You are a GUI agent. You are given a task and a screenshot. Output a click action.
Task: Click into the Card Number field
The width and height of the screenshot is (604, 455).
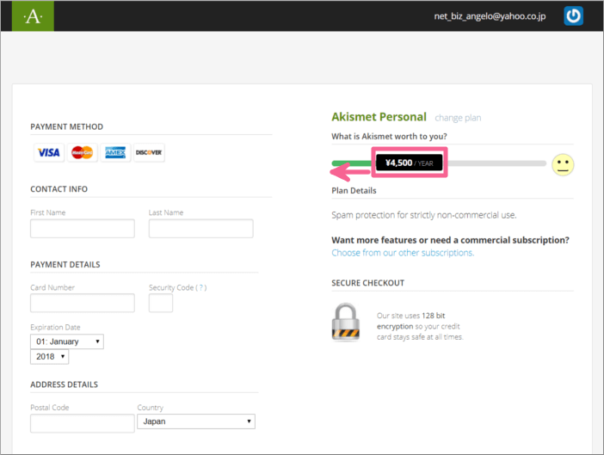[x=83, y=303]
